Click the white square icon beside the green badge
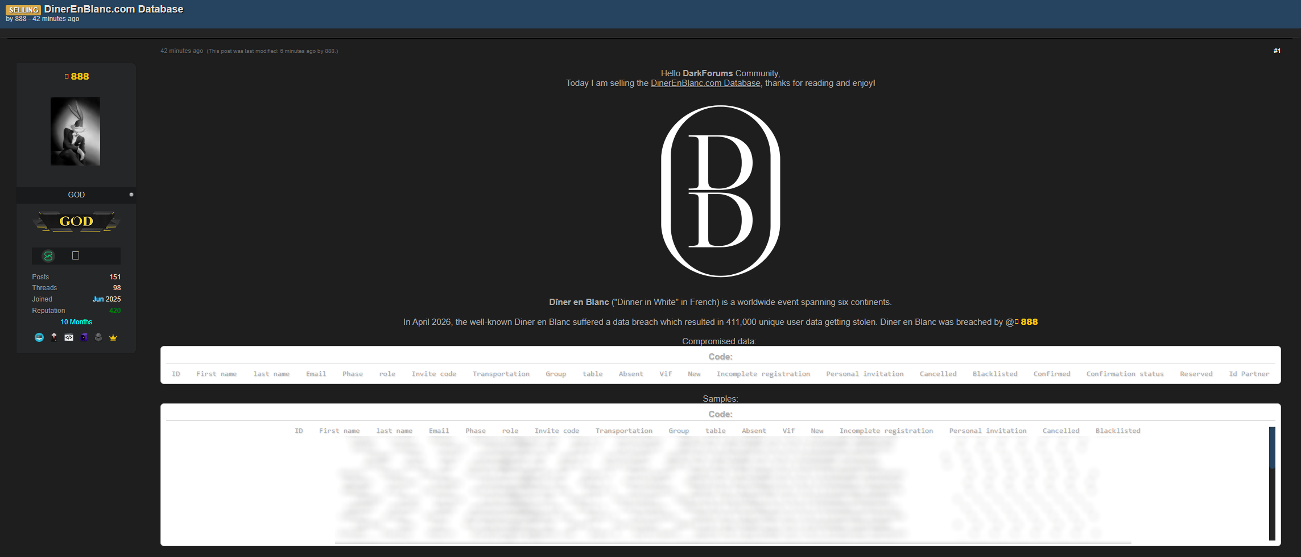Screen dimensions: 1301x557 coord(76,255)
